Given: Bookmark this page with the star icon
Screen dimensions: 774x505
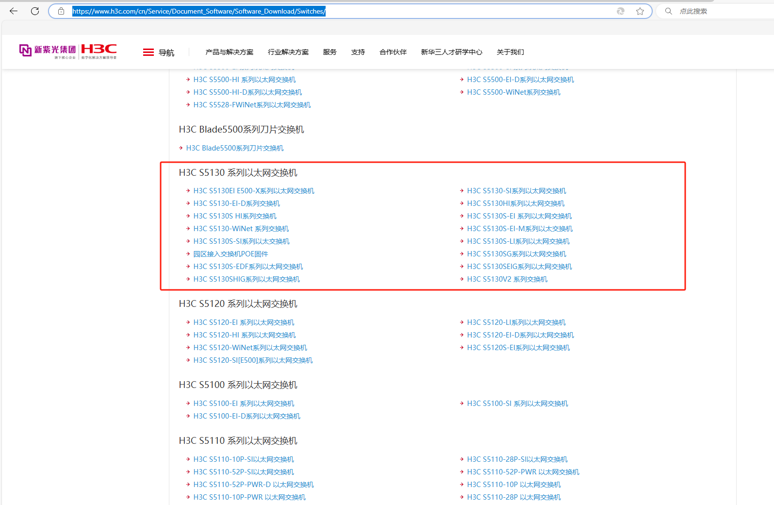Looking at the screenshot, I should pyautogui.click(x=640, y=11).
